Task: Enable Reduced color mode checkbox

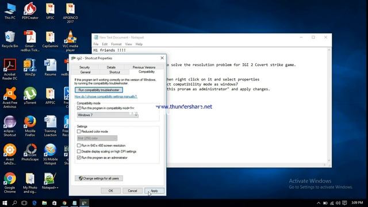Action: click(x=79, y=132)
